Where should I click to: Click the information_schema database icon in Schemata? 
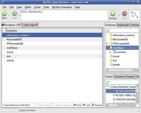[111, 35]
